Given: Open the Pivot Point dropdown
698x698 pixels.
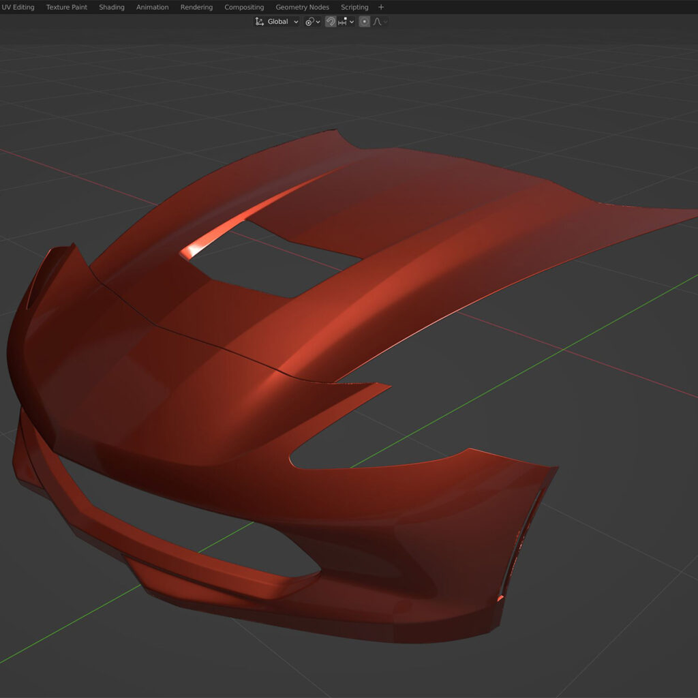Looking at the screenshot, I should pyautogui.click(x=312, y=22).
